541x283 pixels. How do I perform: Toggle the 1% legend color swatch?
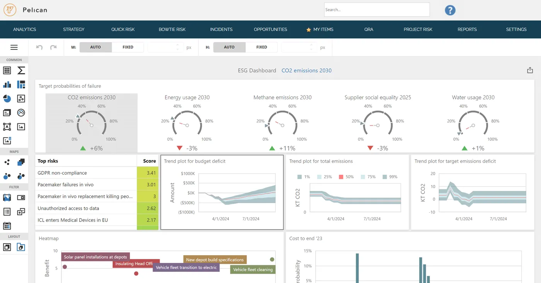299,177
